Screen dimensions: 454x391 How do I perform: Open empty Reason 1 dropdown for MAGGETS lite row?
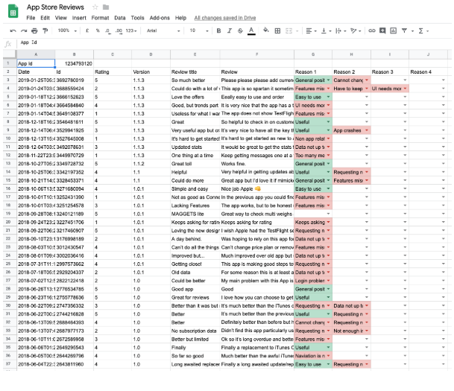click(328, 214)
